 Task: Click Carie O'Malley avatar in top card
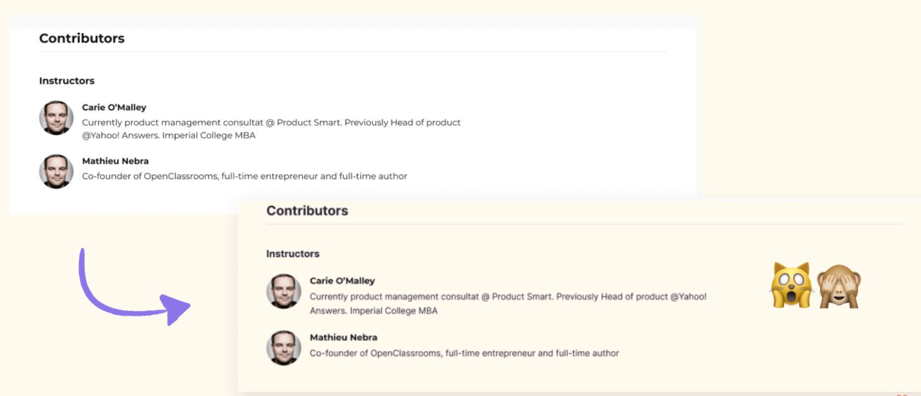(x=56, y=118)
